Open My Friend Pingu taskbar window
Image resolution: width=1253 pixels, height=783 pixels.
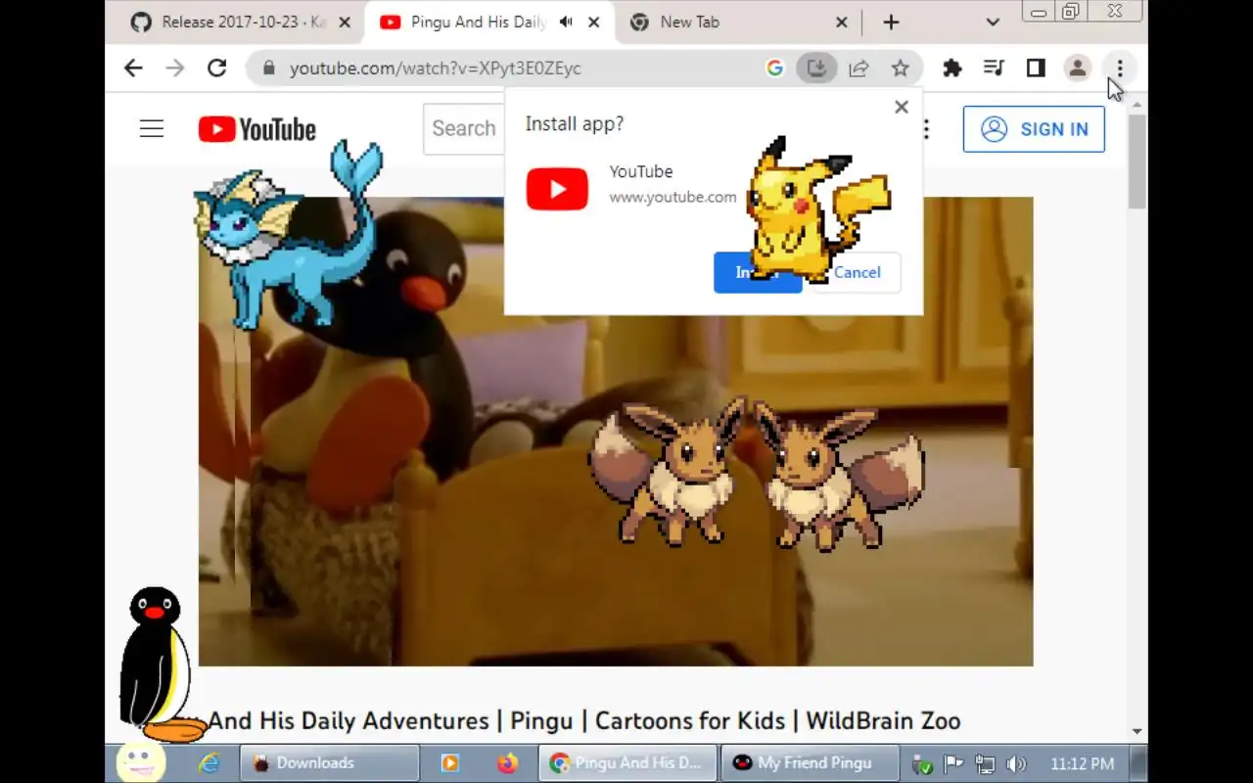coord(811,762)
